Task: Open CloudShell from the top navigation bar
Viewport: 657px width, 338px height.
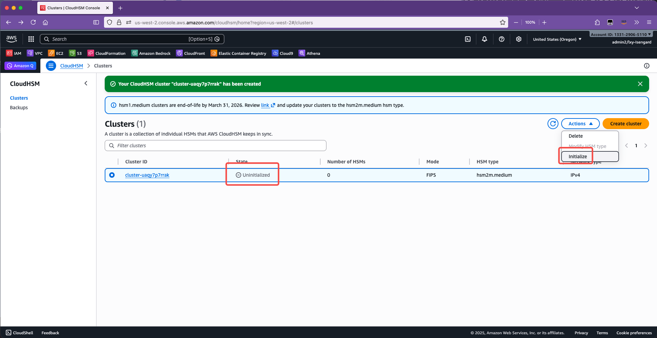Action: 468,39
